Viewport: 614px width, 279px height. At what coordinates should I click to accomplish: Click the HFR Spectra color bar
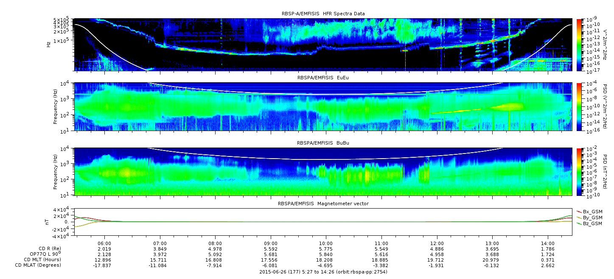(x=579, y=45)
